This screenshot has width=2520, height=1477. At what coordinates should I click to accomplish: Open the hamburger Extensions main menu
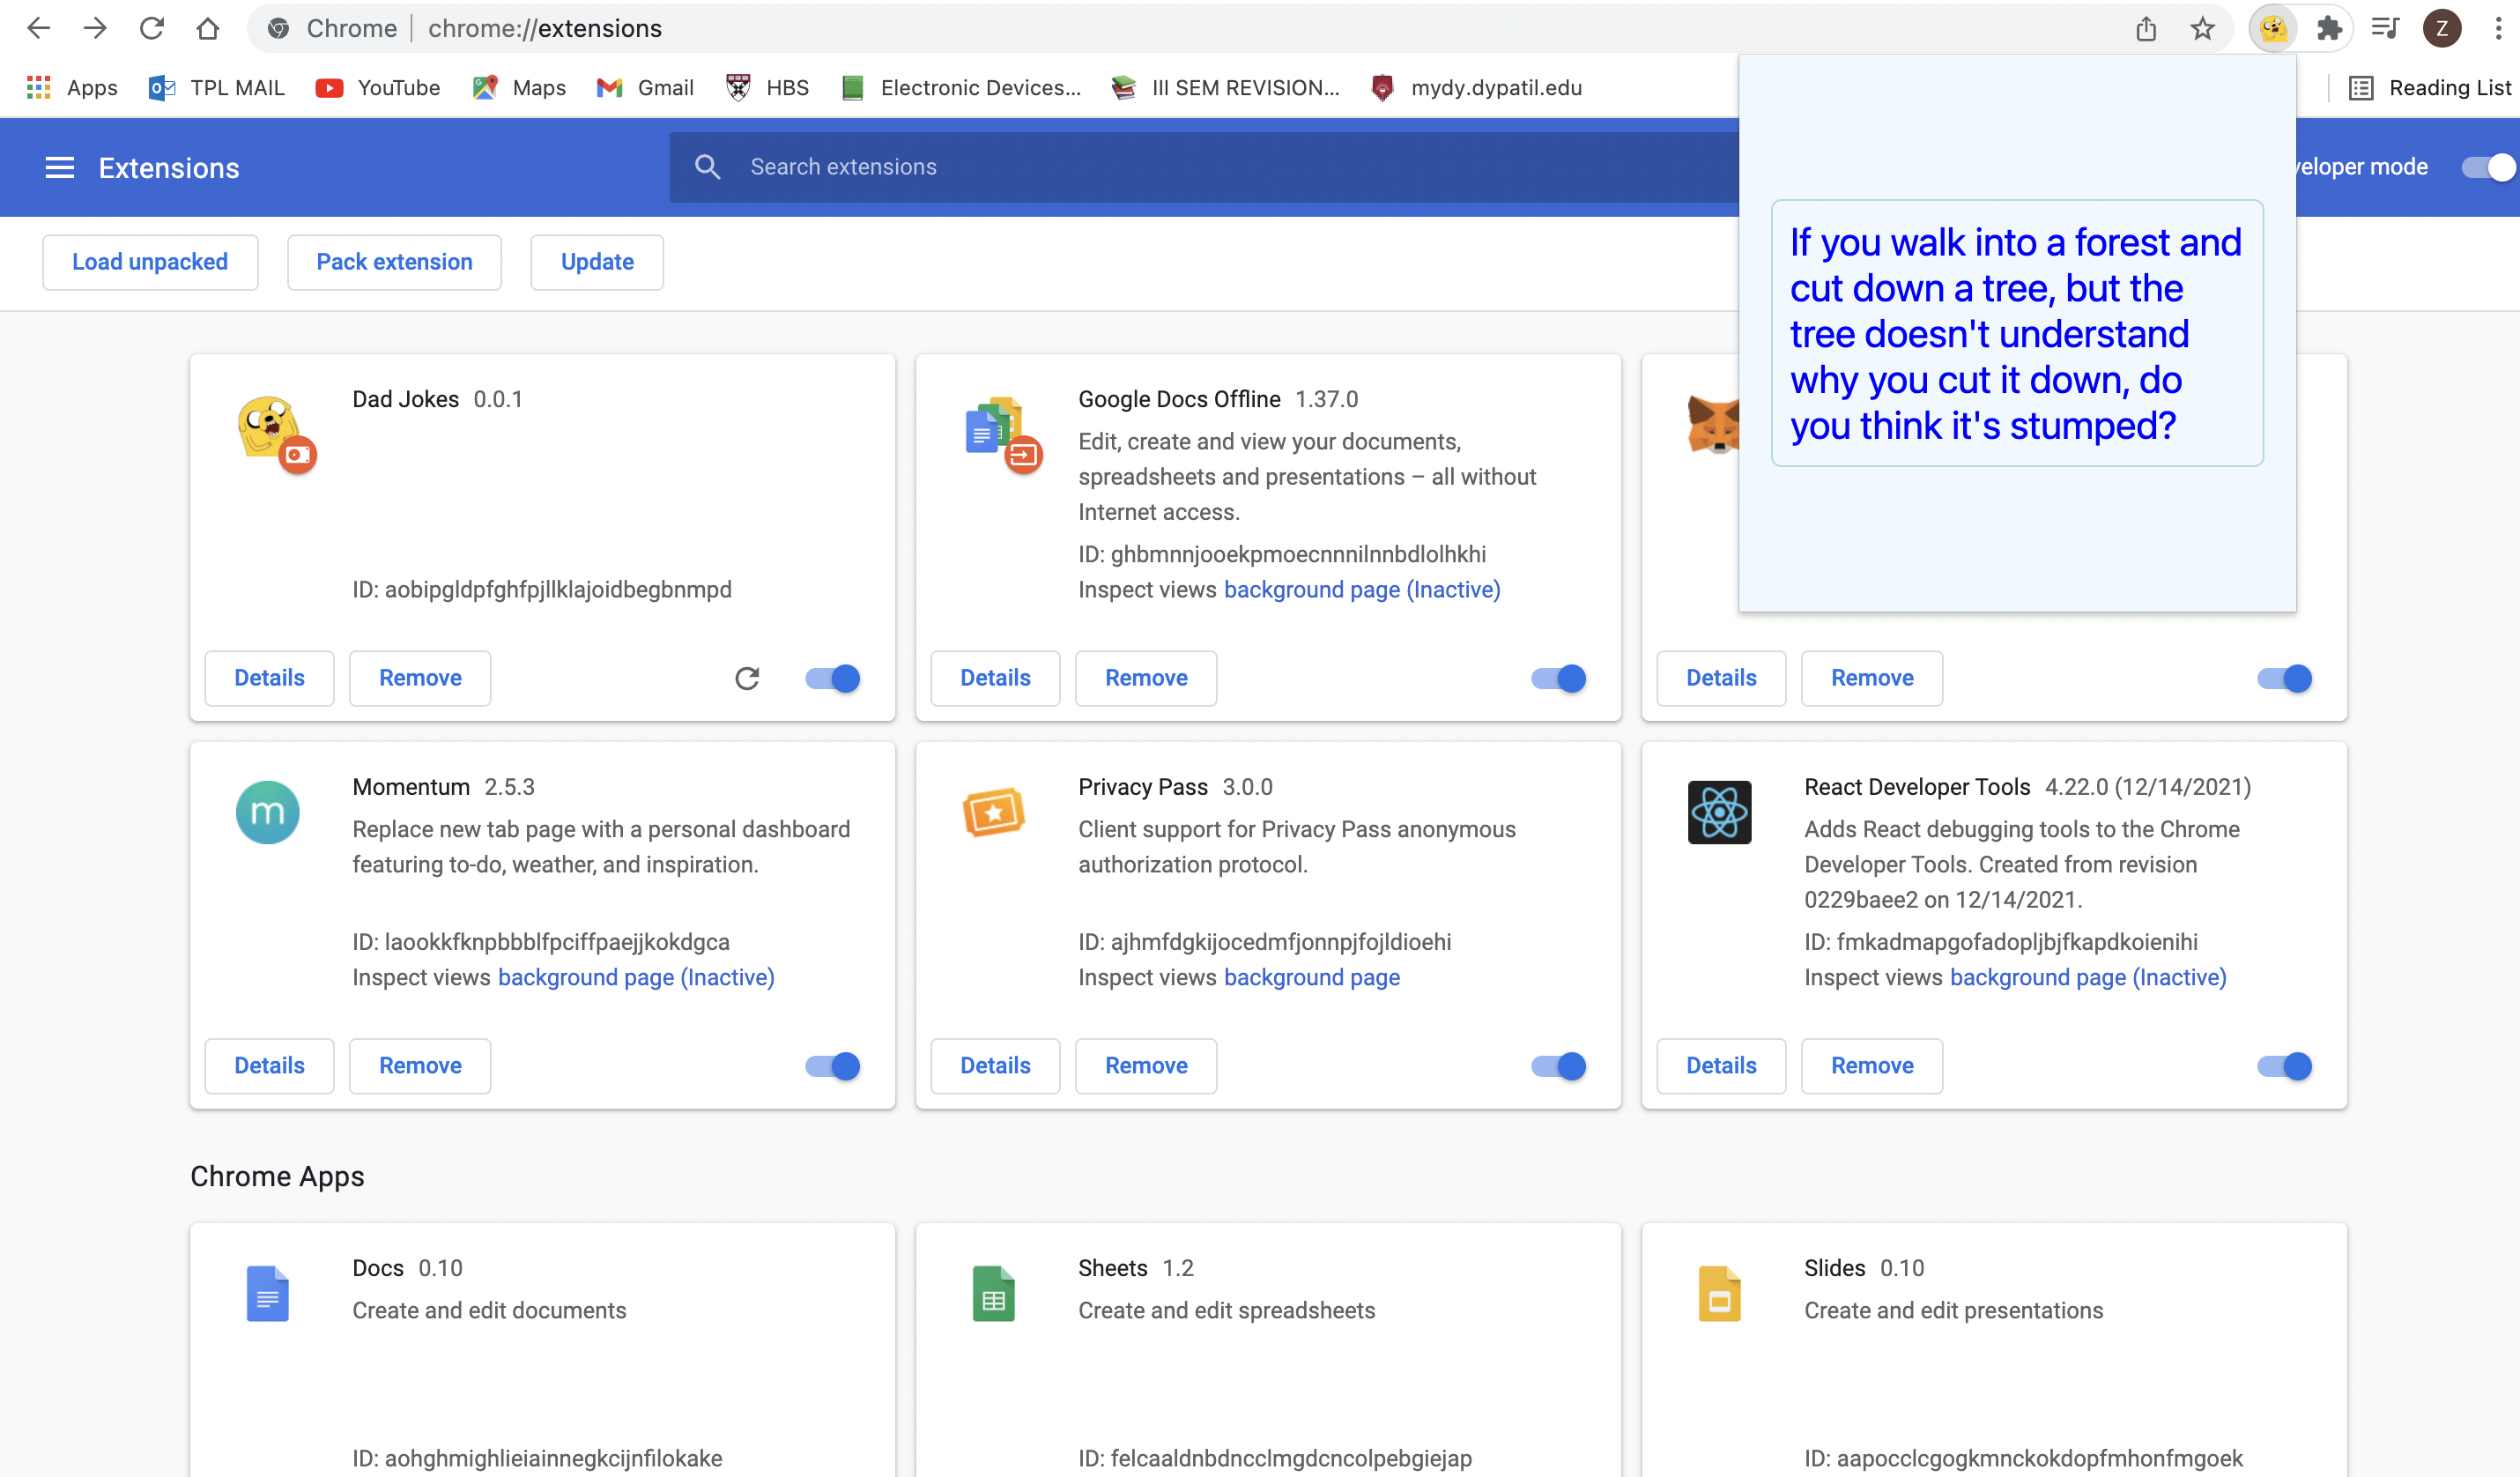pyautogui.click(x=59, y=168)
